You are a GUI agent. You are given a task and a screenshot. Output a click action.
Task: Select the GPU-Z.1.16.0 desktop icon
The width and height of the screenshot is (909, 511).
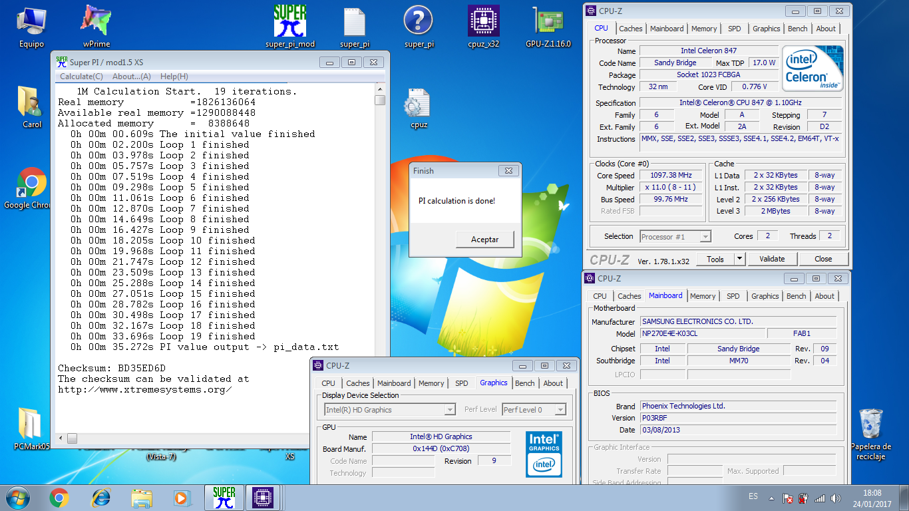point(548,28)
